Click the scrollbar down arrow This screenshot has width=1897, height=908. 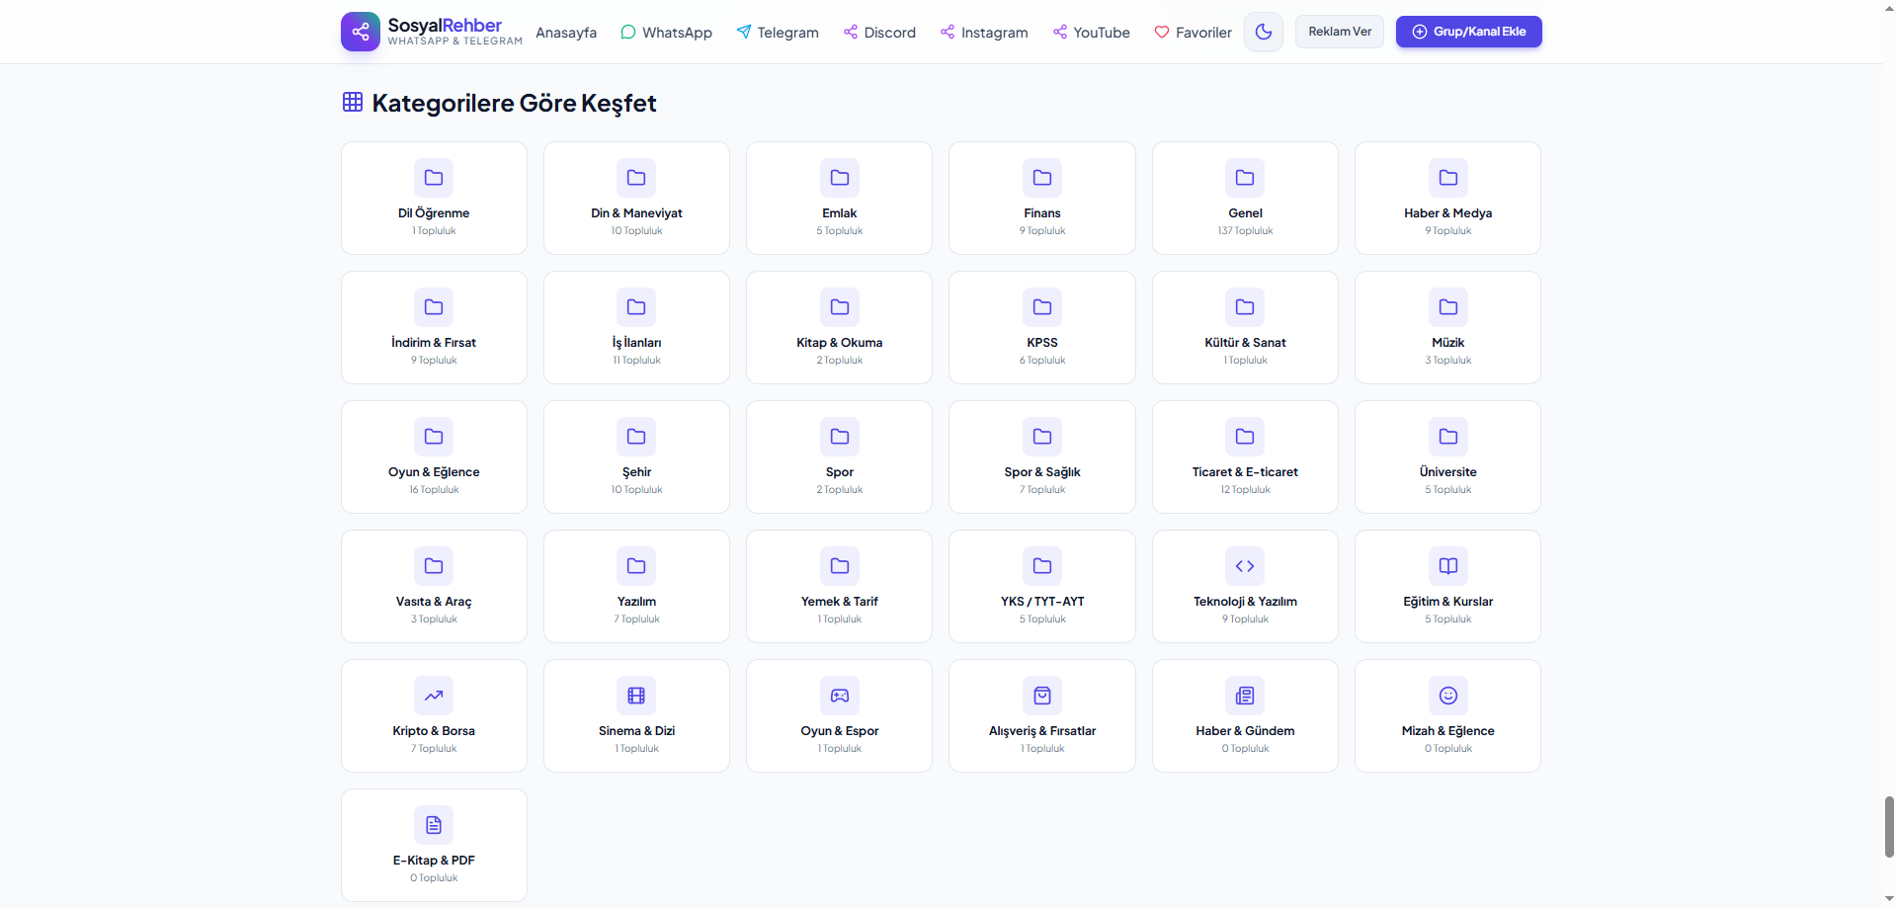pos(1889,899)
